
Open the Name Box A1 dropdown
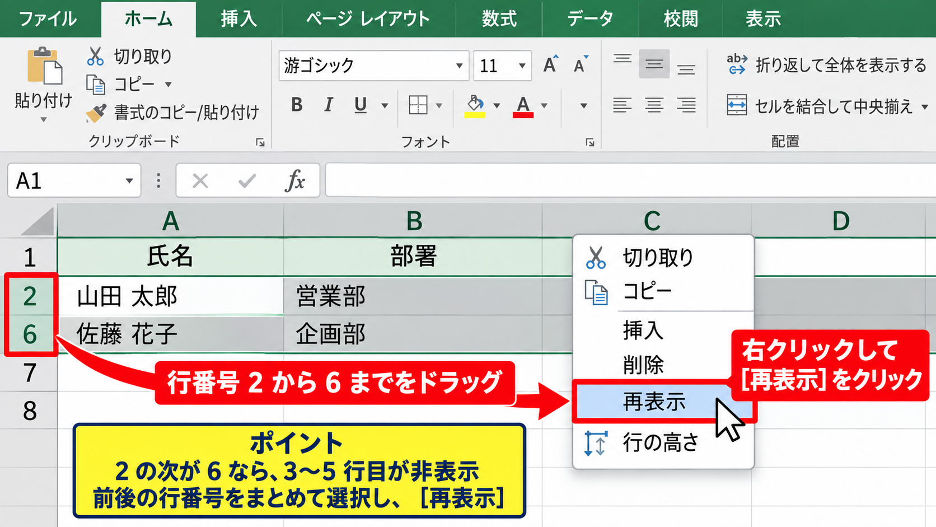pyautogui.click(x=129, y=180)
